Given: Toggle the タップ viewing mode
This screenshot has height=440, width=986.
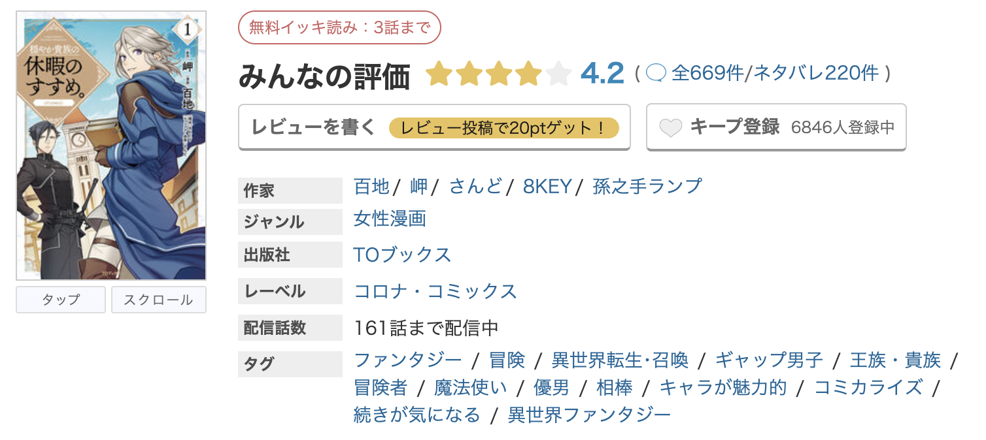Looking at the screenshot, I should coord(60,299).
